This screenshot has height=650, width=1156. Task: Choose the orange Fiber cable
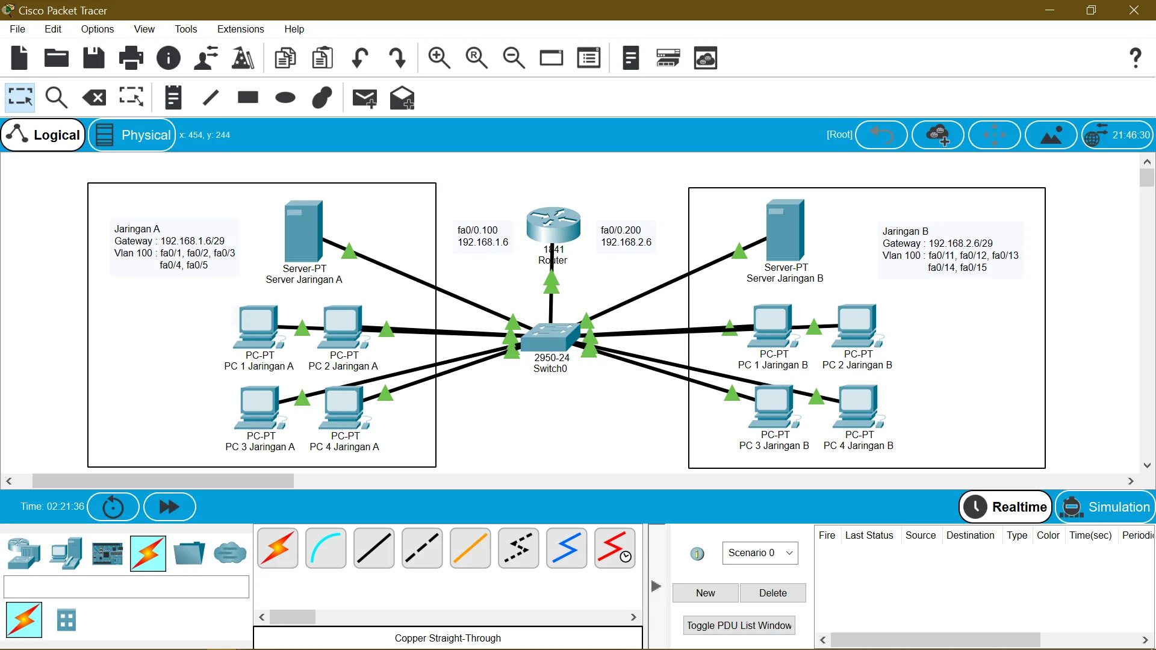pyautogui.click(x=470, y=548)
